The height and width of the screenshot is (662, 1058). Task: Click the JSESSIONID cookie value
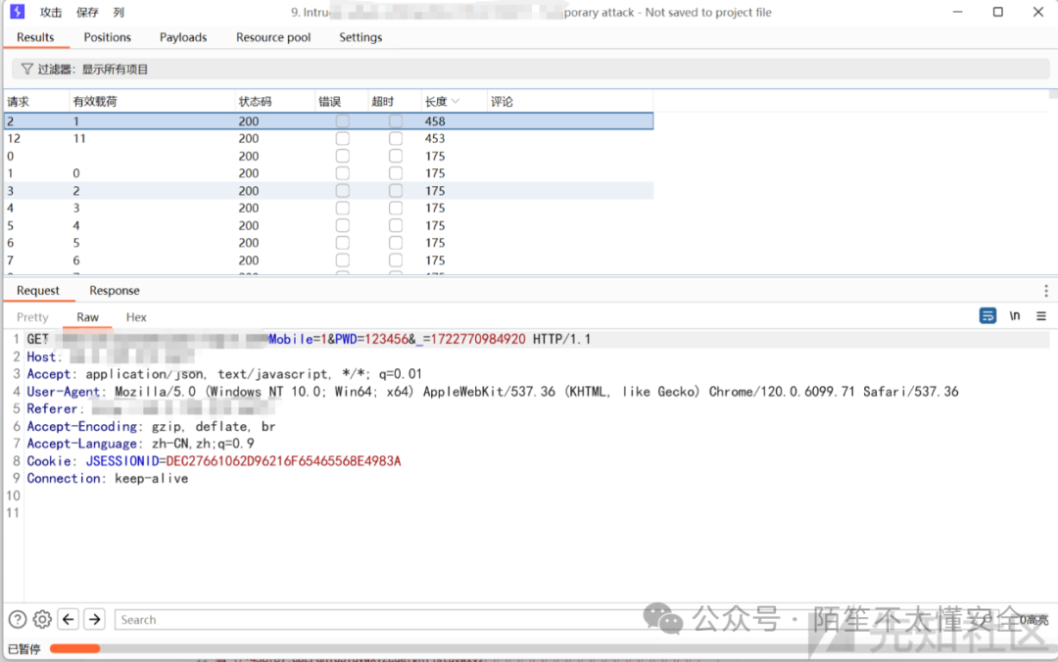pyautogui.click(x=283, y=461)
